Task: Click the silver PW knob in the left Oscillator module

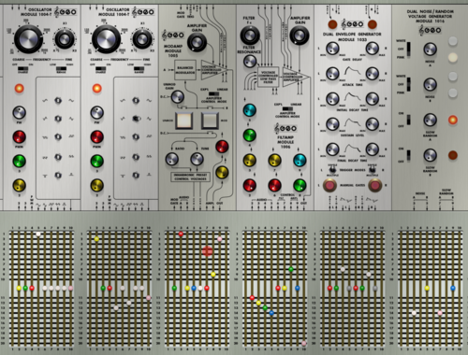Action: pos(20,113)
